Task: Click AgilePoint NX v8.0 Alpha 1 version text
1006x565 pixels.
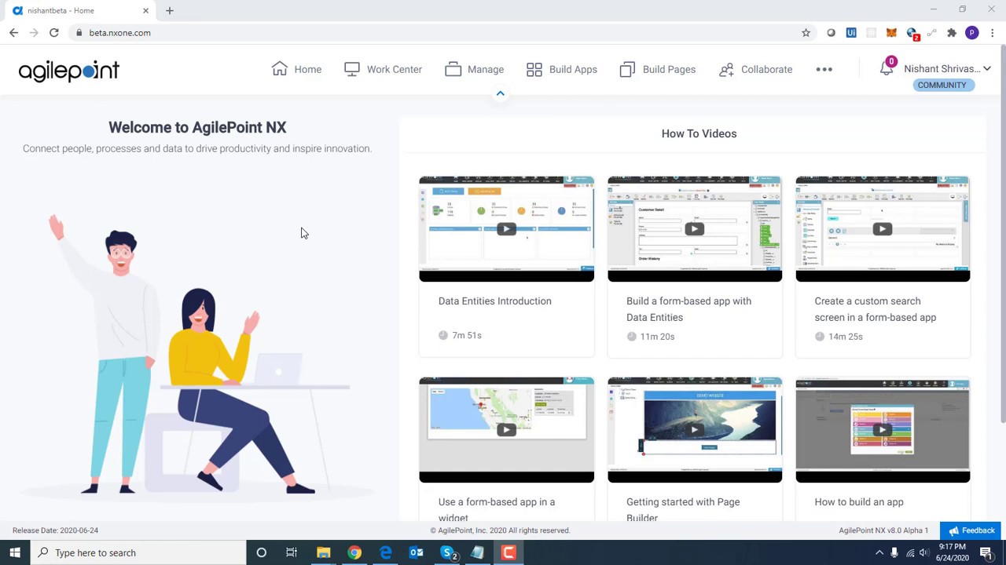Action: click(883, 530)
